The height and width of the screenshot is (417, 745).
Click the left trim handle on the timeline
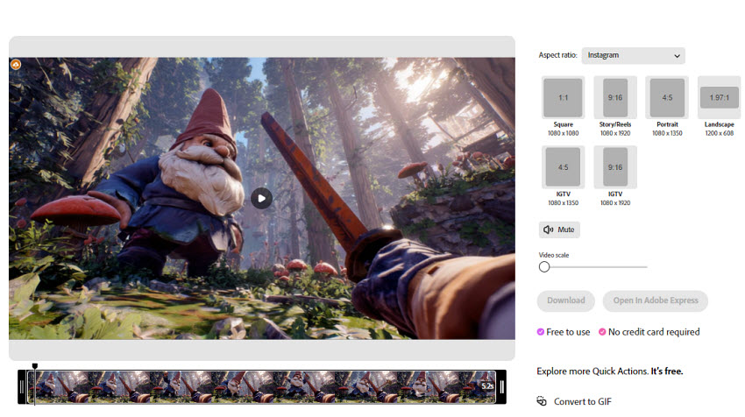click(22, 387)
